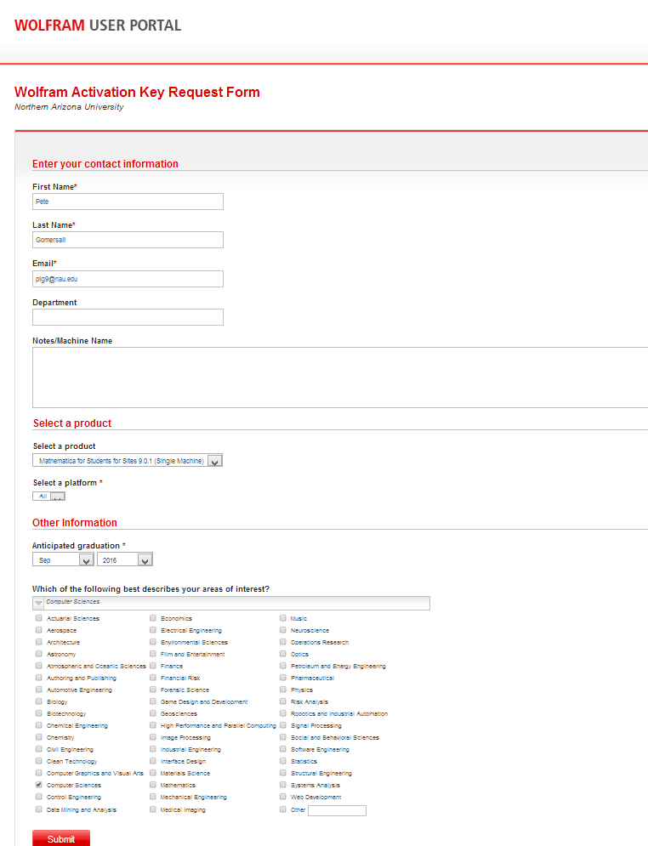Check the Interface Design checkbox

(x=153, y=761)
